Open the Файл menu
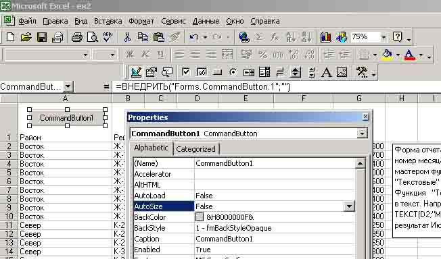 click(x=27, y=22)
